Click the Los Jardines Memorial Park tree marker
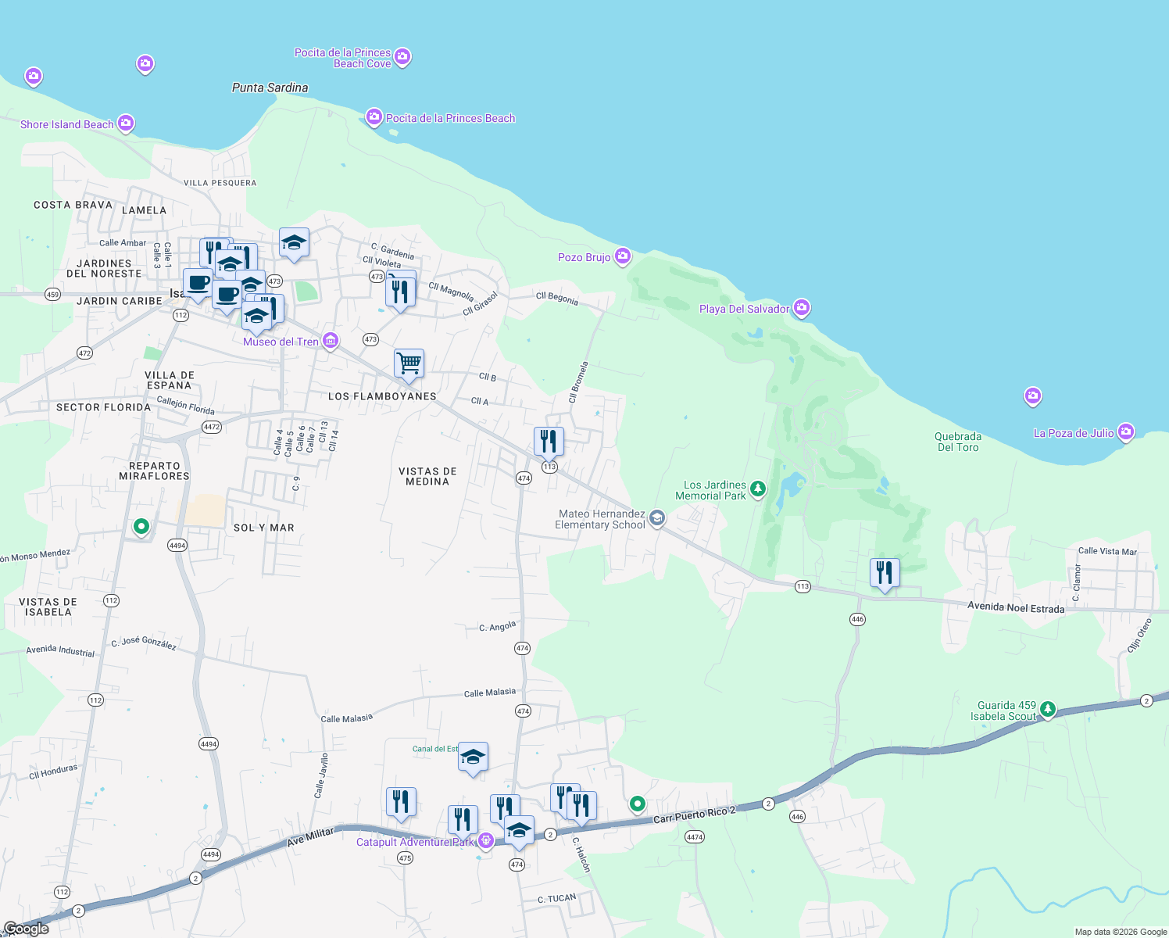Image resolution: width=1169 pixels, height=938 pixels. (756, 489)
